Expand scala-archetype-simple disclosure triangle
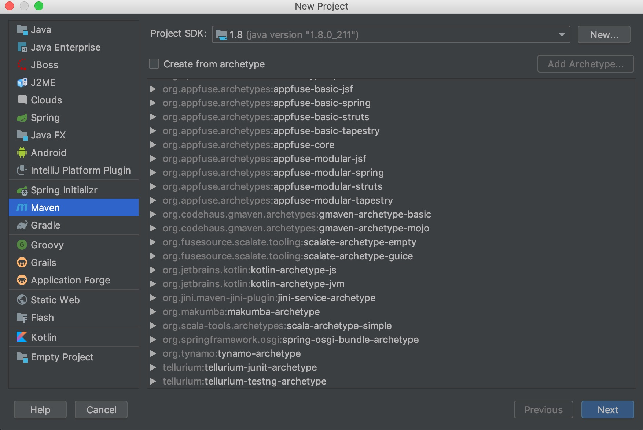The height and width of the screenshot is (430, 643). (x=153, y=326)
